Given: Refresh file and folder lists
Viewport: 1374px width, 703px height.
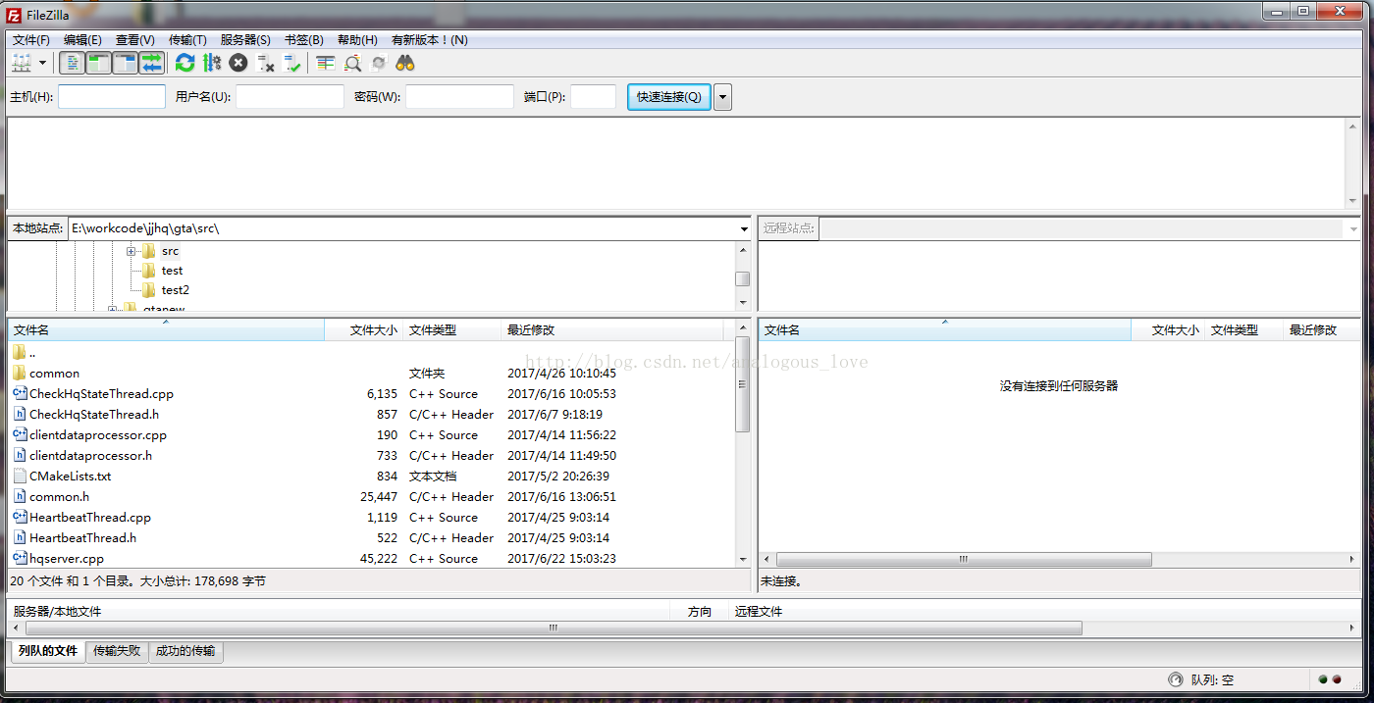Looking at the screenshot, I should 185,63.
